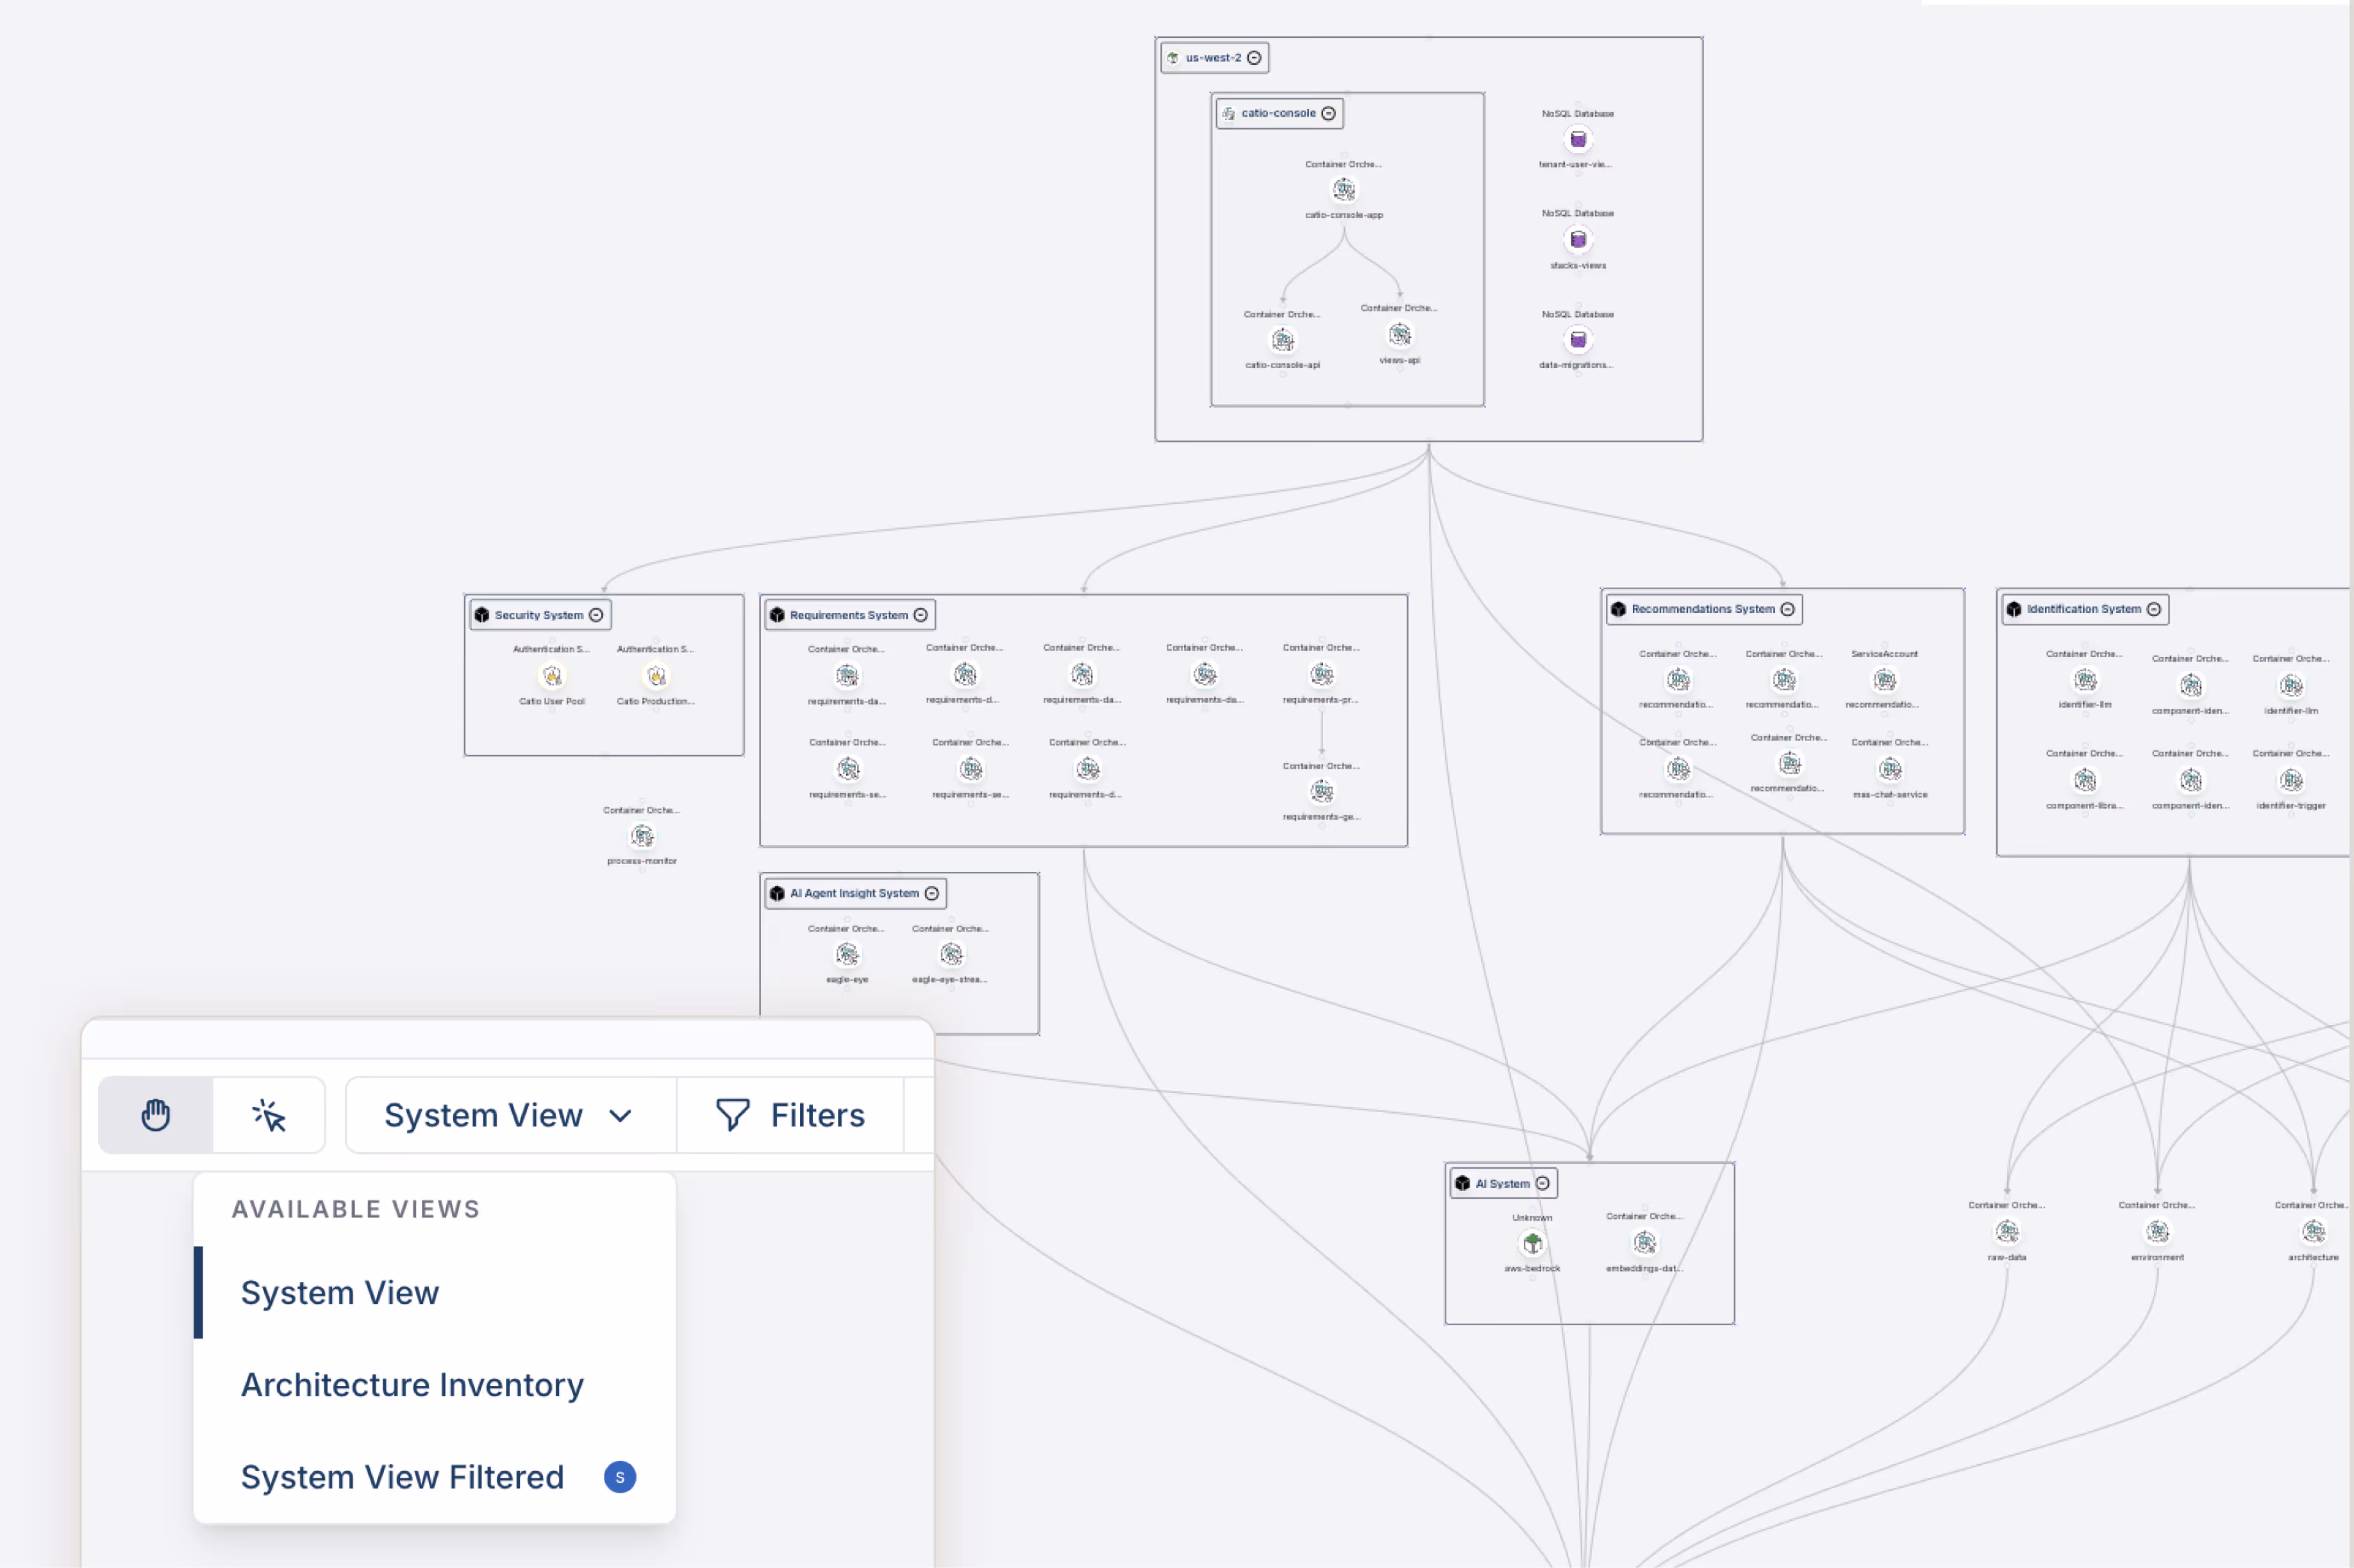Open the System View dropdown
Viewport: 2354px width, 1568px height.
508,1114
